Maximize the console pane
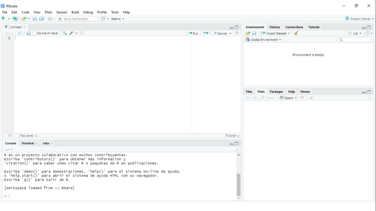Screen dimensions: 376x211 (236, 144)
